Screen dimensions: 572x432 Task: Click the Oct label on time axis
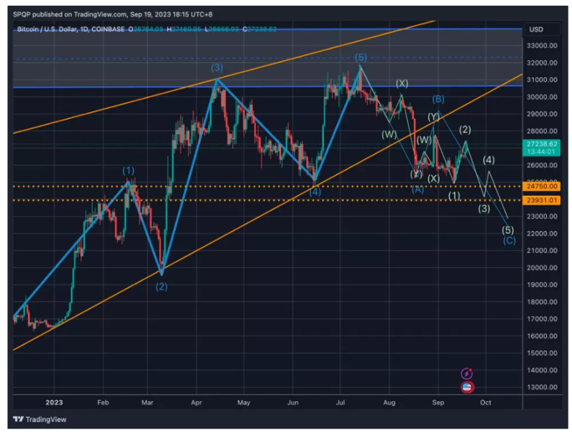pos(485,403)
